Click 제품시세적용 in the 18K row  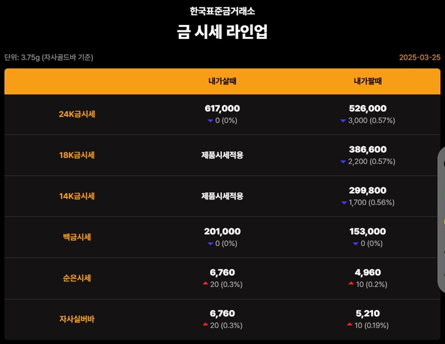click(x=222, y=155)
